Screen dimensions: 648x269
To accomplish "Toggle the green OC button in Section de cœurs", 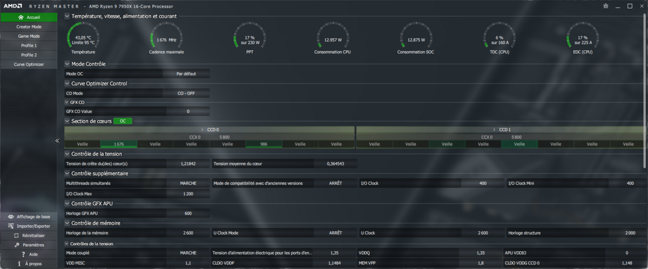I will tap(123, 121).
